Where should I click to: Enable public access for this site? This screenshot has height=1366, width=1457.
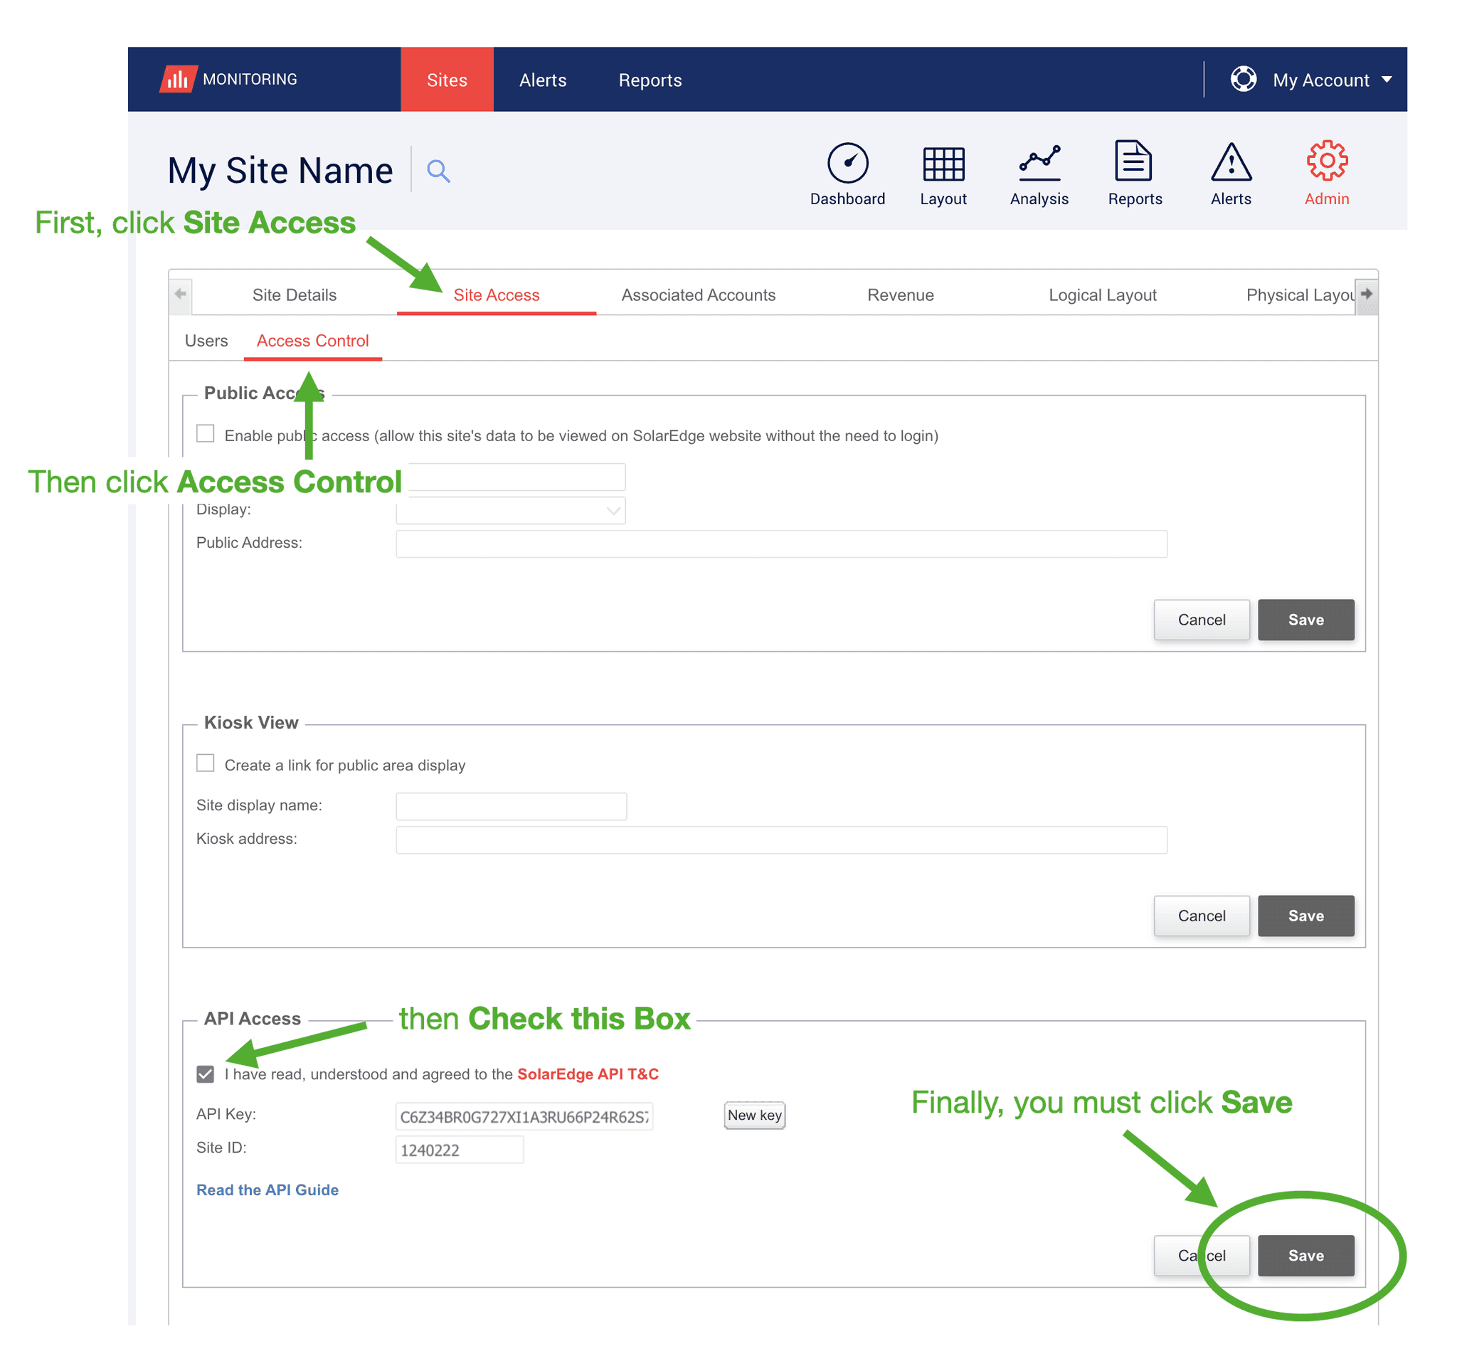pos(205,434)
